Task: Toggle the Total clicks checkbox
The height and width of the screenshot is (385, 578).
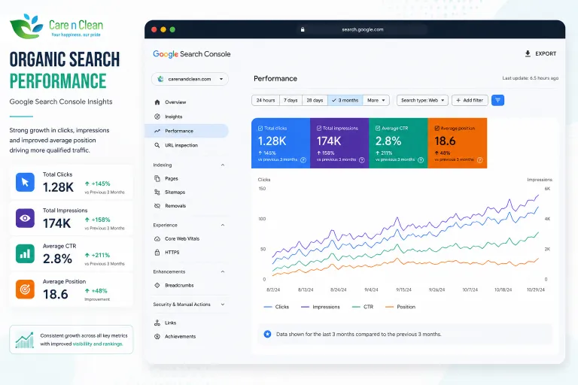Action: (x=260, y=129)
